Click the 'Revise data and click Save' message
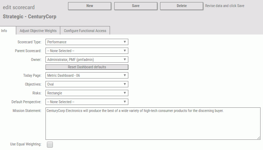The height and width of the screenshot is (150, 263). point(225,6)
